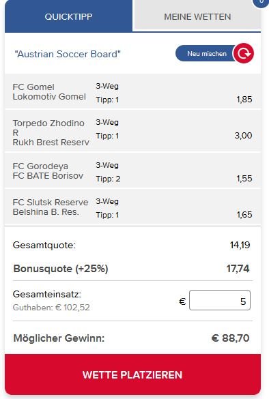
Task: Click the 1,65 odds value
Action: point(244,215)
